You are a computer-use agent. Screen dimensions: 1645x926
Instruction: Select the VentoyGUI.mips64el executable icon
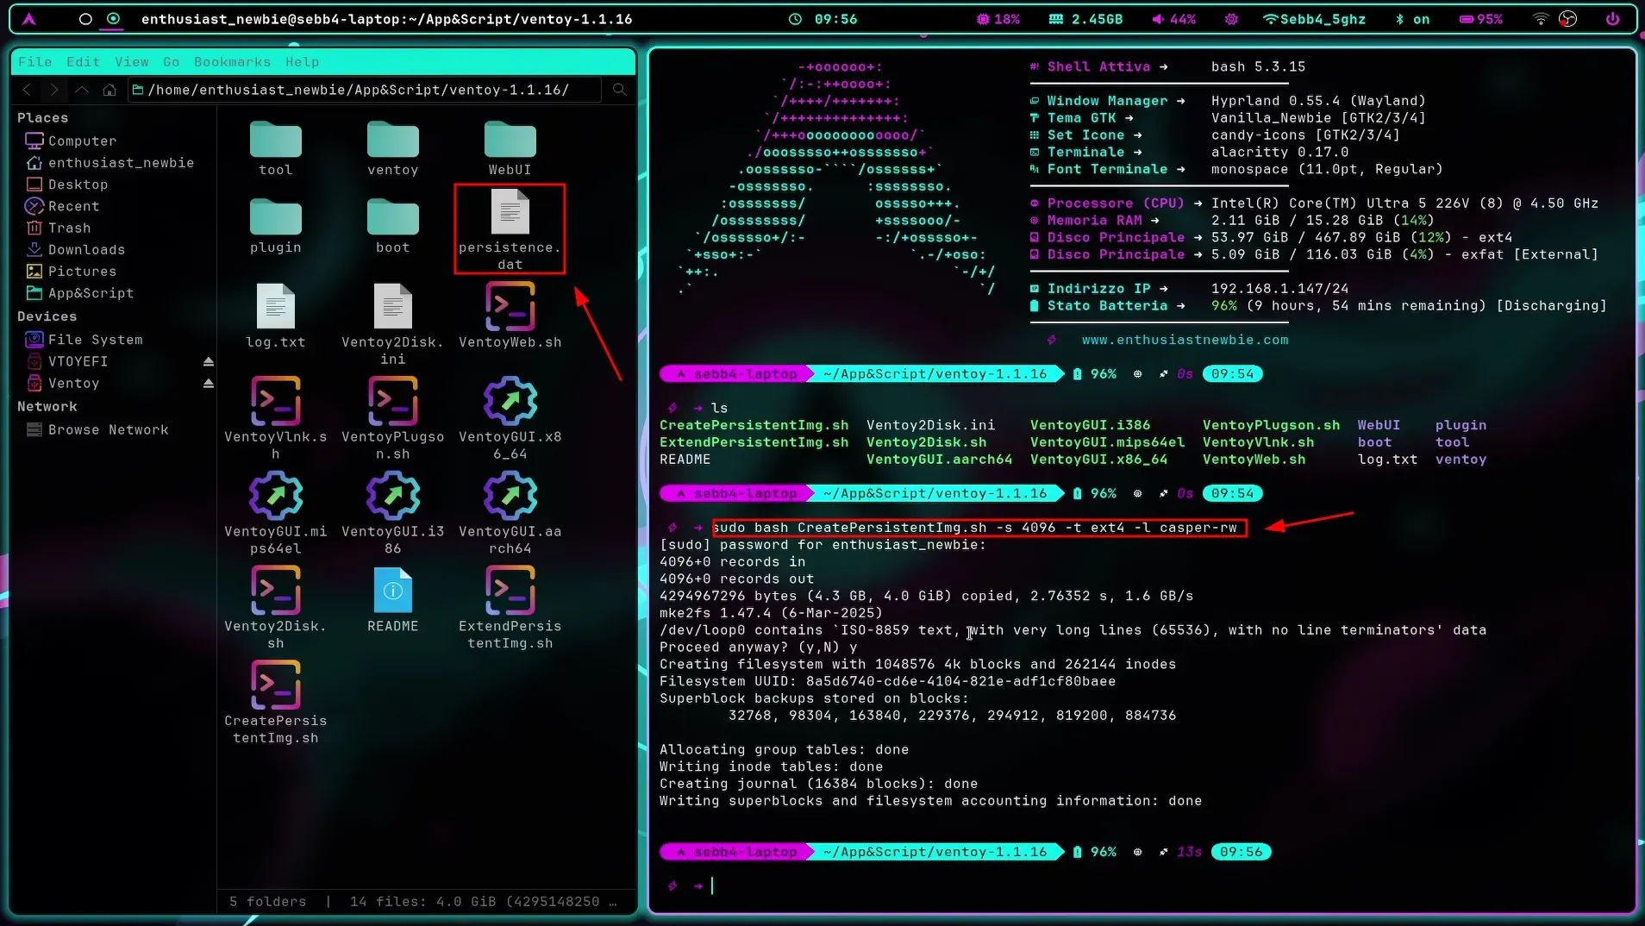coord(276,496)
